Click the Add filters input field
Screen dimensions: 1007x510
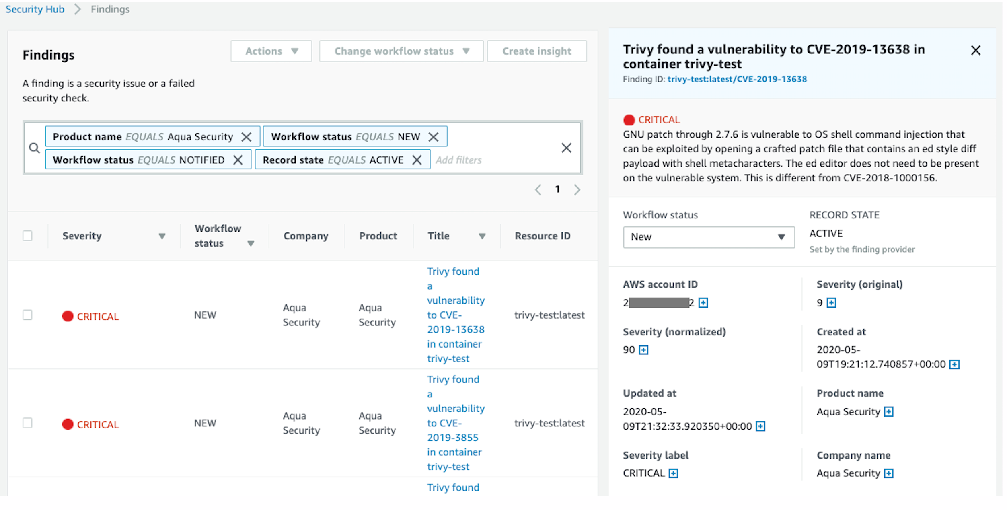(458, 160)
